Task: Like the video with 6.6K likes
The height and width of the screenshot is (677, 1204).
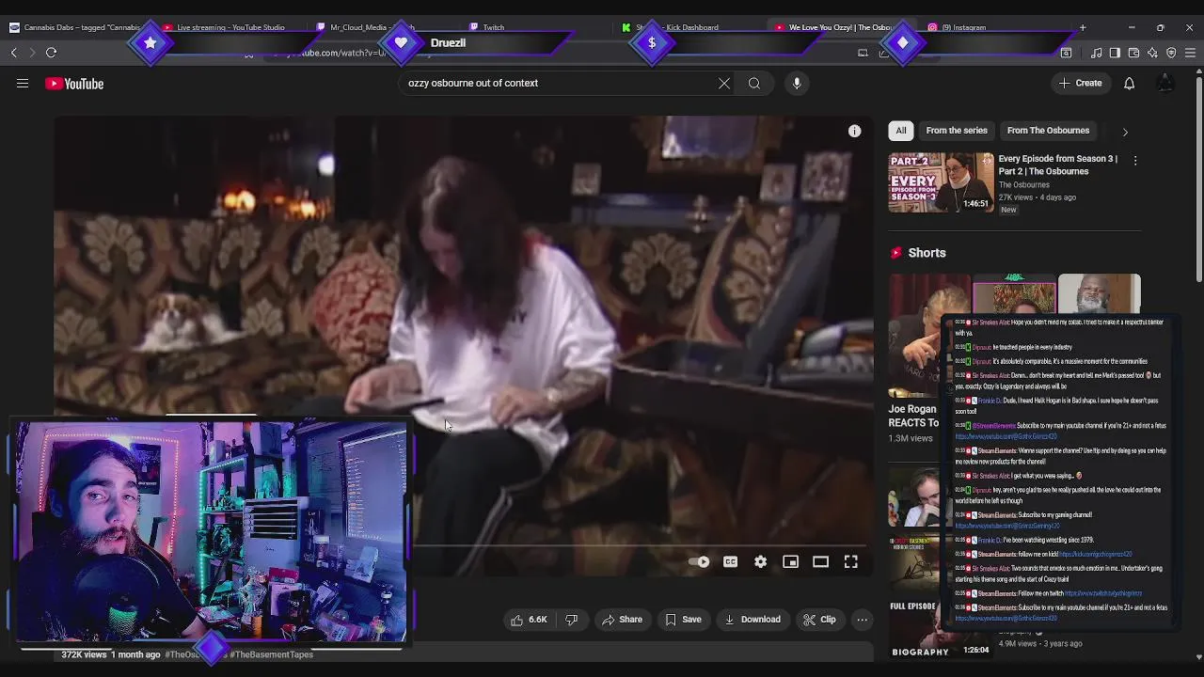Action: (x=528, y=620)
